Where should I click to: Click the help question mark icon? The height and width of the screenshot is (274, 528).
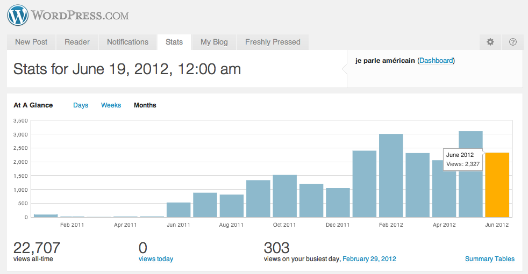(512, 42)
